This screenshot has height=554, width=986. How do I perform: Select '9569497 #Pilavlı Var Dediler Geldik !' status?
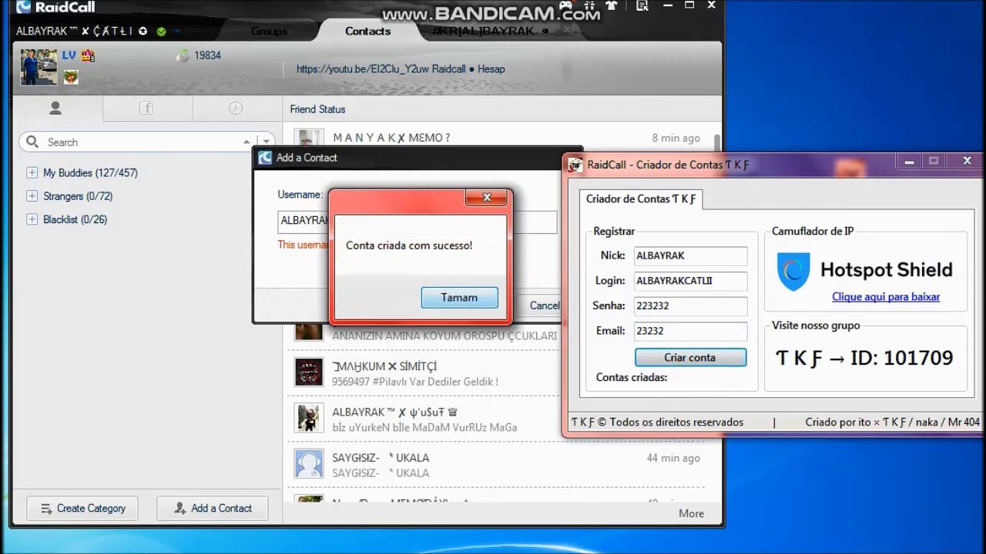click(415, 382)
